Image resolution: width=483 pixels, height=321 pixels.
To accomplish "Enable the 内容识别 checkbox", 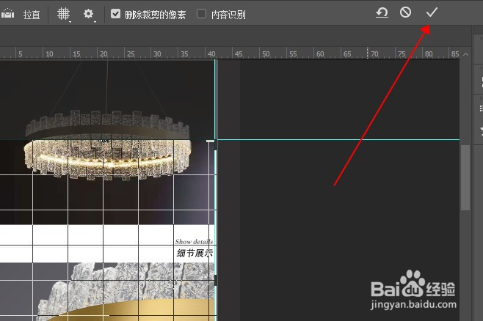I will coord(201,14).
